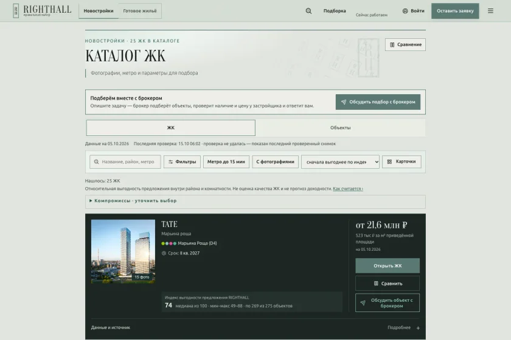Click the sliders icon in Фильтры
511x340 pixels.
click(x=170, y=161)
